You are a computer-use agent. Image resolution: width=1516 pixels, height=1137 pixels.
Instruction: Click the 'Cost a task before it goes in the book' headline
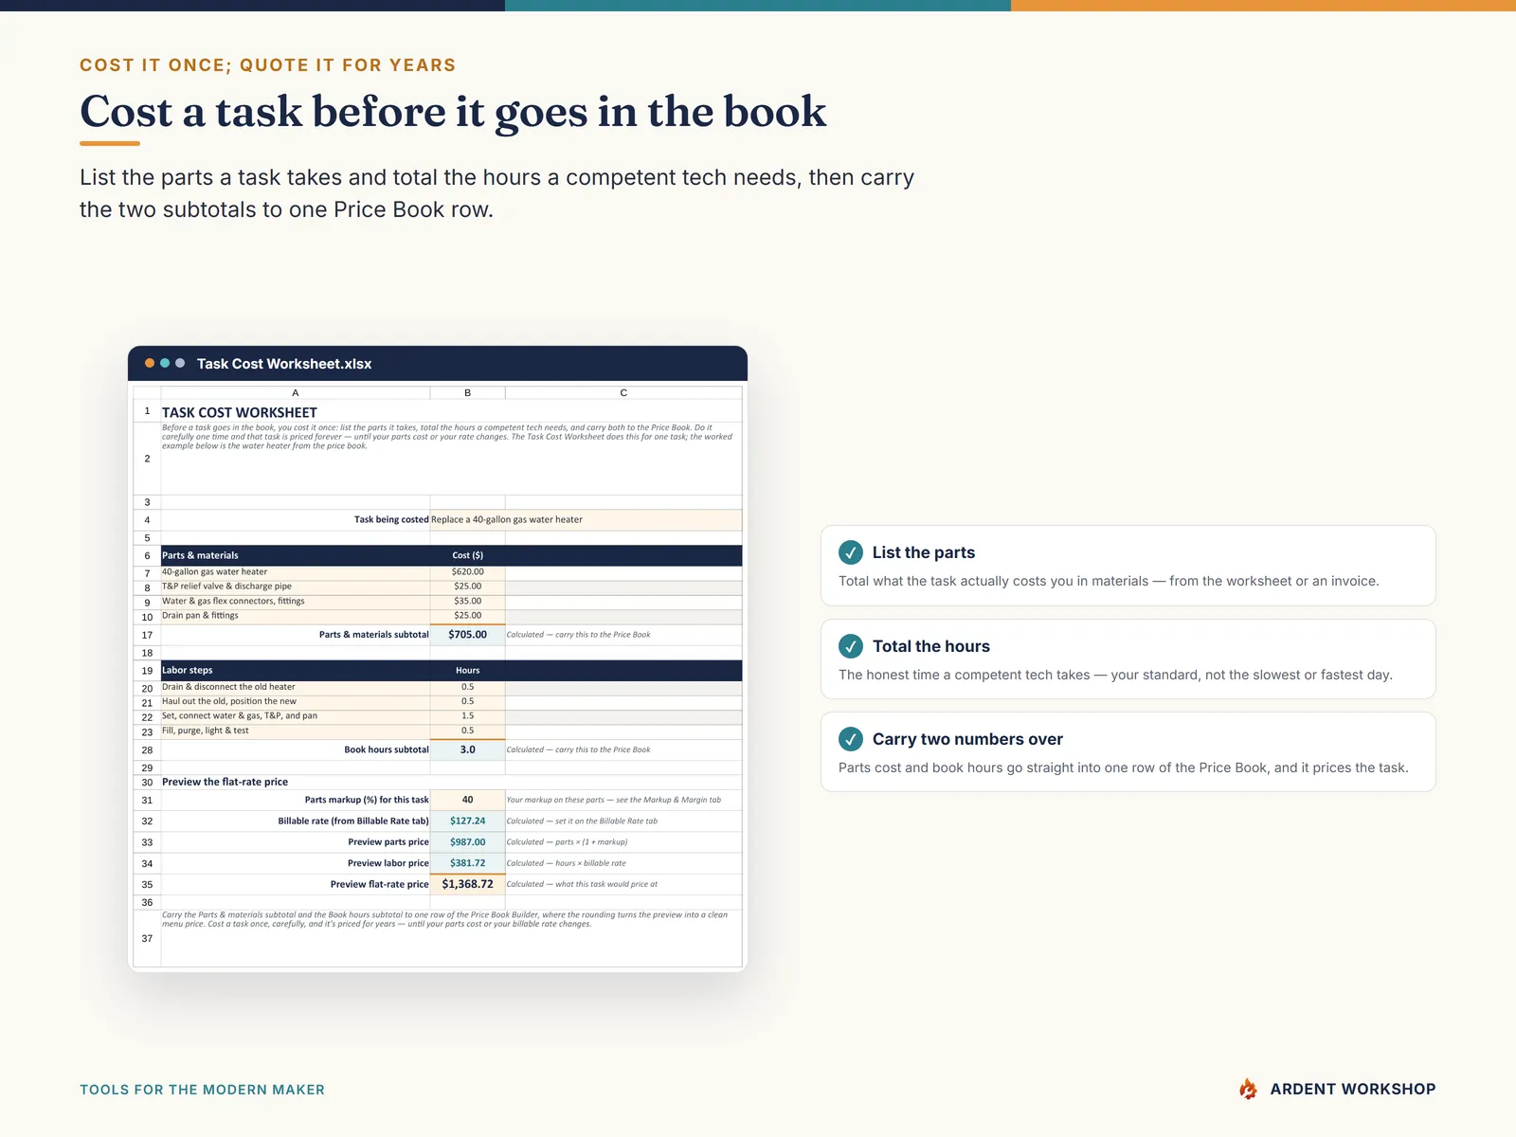(453, 112)
